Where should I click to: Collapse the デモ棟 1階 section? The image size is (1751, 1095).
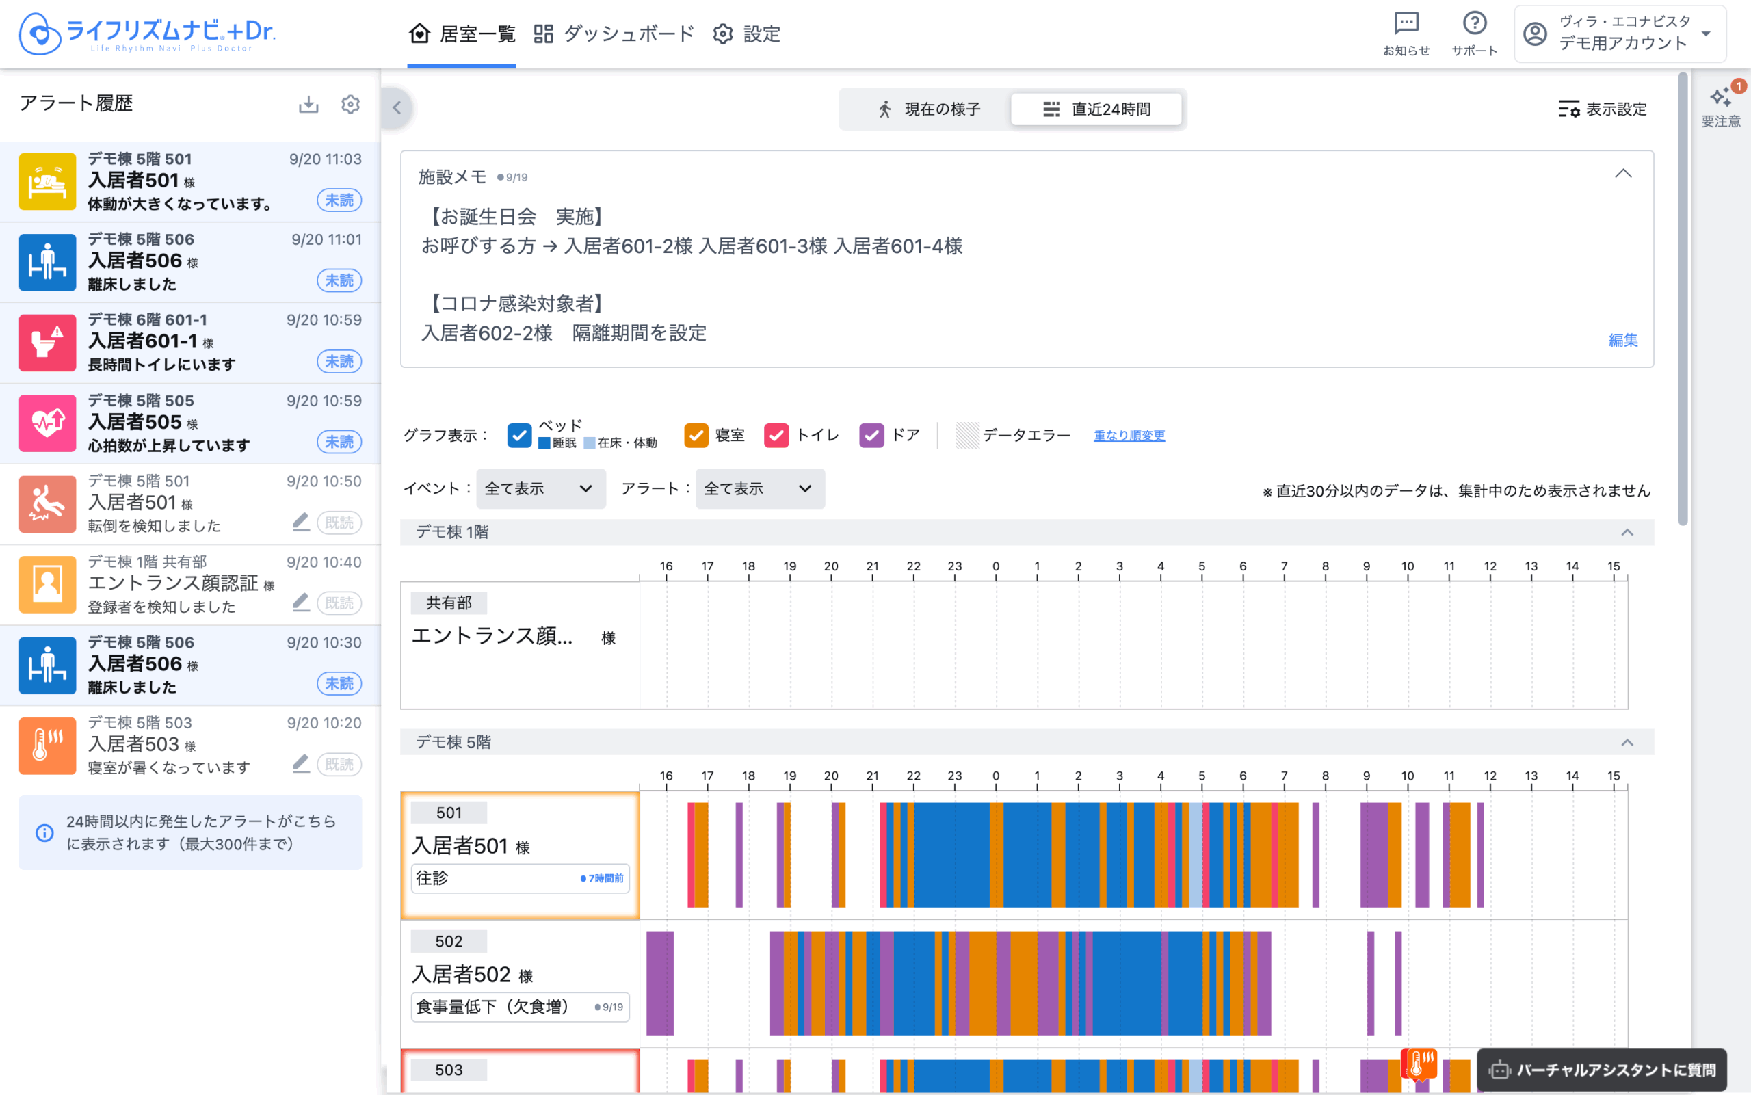1627,532
